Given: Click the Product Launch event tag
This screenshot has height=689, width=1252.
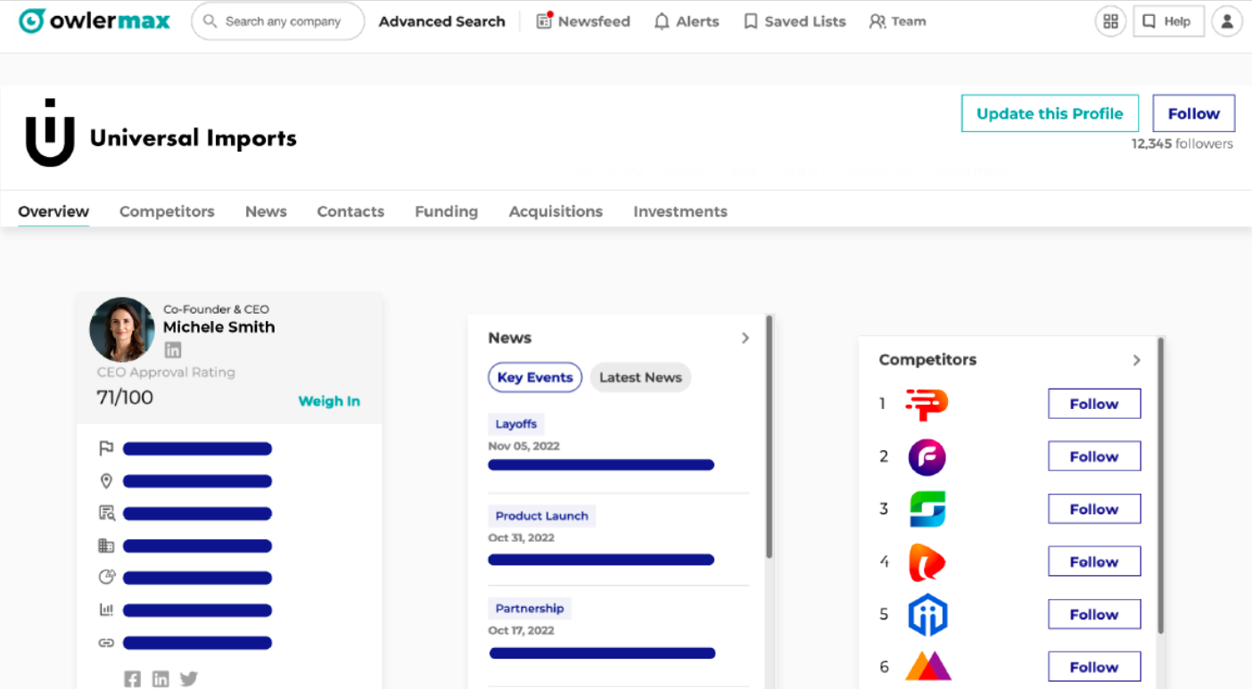Looking at the screenshot, I should (x=541, y=515).
